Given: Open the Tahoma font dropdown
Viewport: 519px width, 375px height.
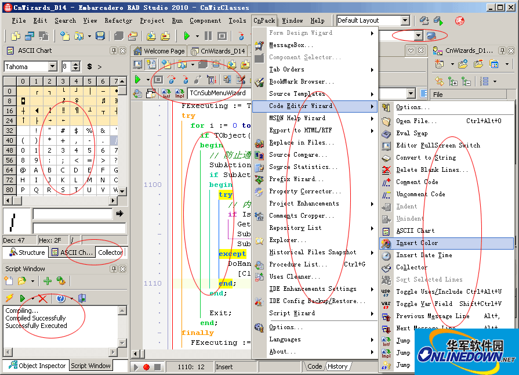Looking at the screenshot, I should click(53, 67).
